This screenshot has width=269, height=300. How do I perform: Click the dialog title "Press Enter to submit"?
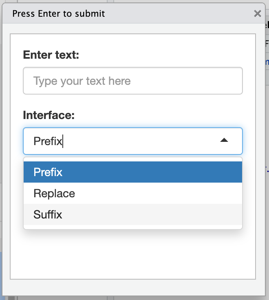click(x=59, y=13)
